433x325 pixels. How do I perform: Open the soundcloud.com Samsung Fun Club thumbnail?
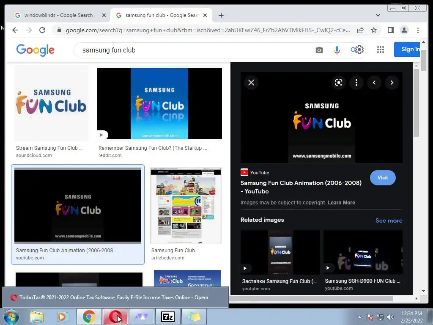point(51,103)
